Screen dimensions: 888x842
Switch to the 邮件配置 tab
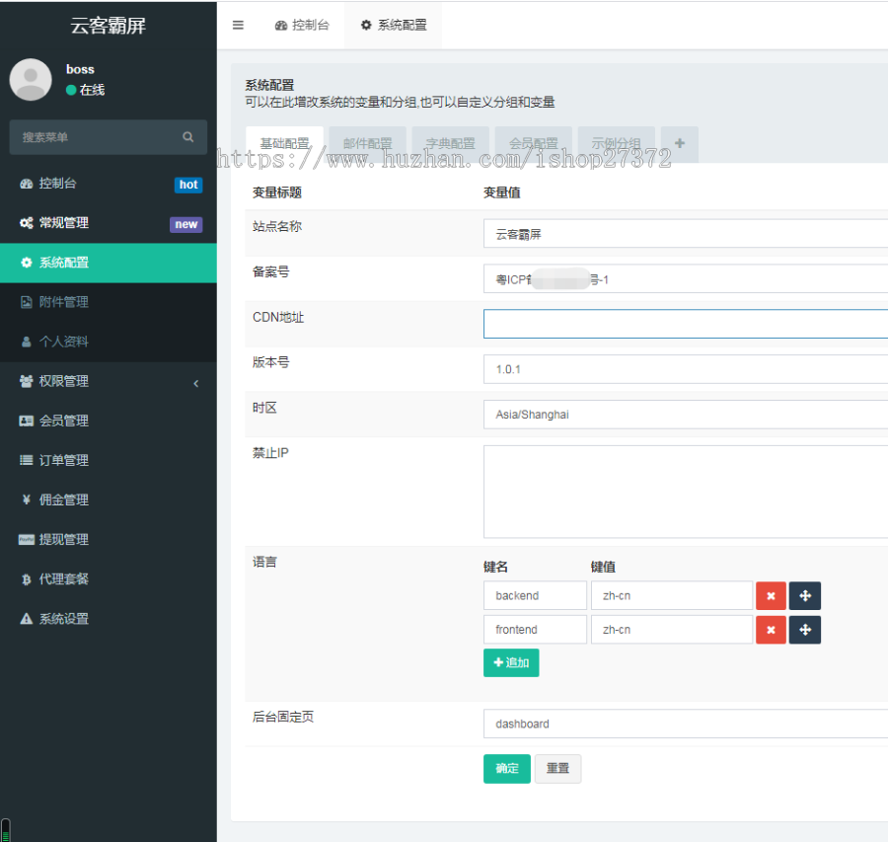[x=368, y=144]
